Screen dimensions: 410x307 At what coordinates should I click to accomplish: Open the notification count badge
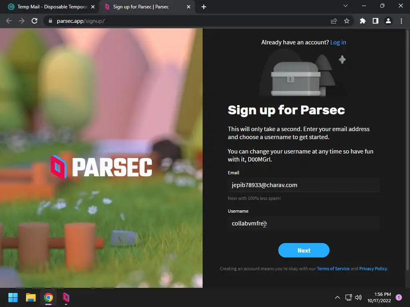click(399, 297)
